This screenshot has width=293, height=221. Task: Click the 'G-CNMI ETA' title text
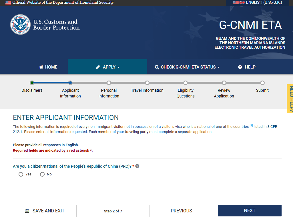point(250,25)
